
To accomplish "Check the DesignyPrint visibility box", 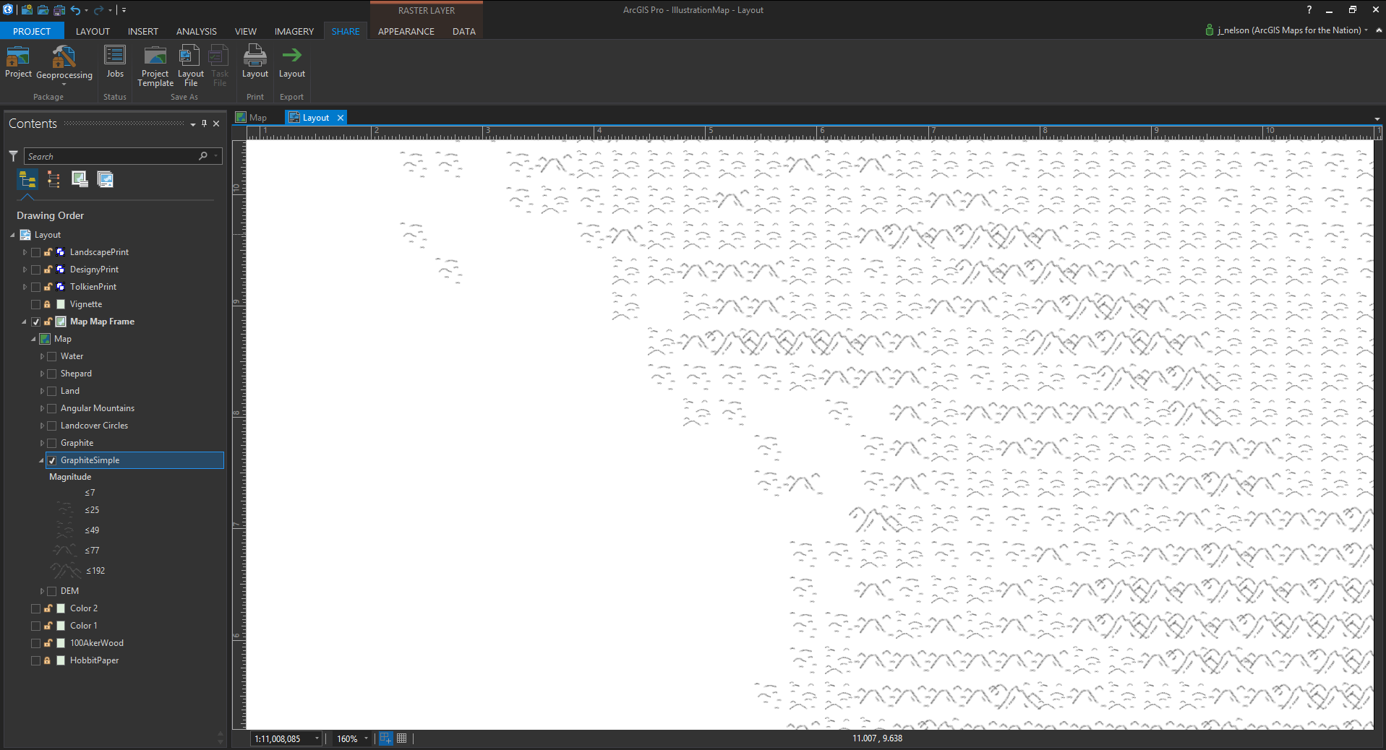I will 35,270.
